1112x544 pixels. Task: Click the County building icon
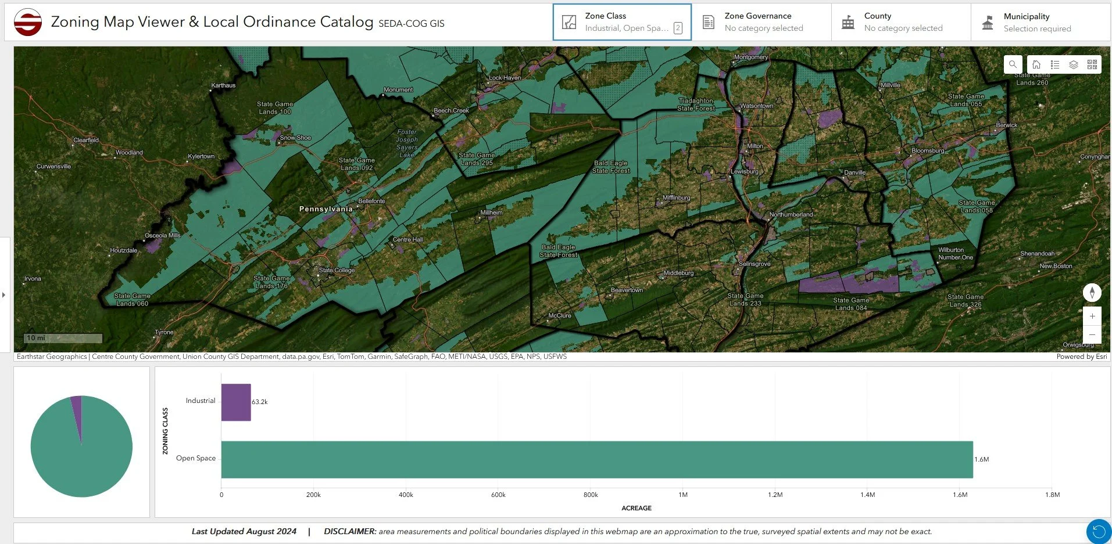[848, 23]
